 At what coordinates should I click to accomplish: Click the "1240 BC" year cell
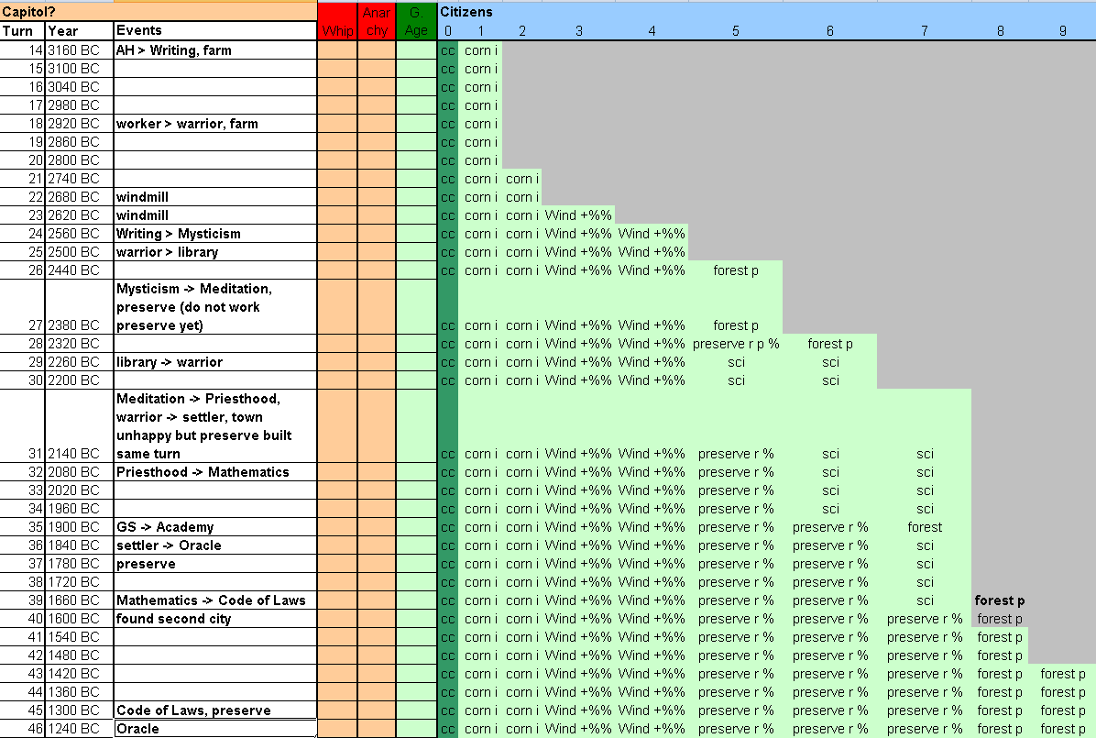pyautogui.click(x=79, y=729)
